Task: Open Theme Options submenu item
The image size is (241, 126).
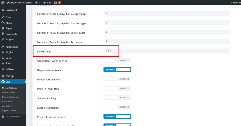Action: pyautogui.click(x=9, y=88)
